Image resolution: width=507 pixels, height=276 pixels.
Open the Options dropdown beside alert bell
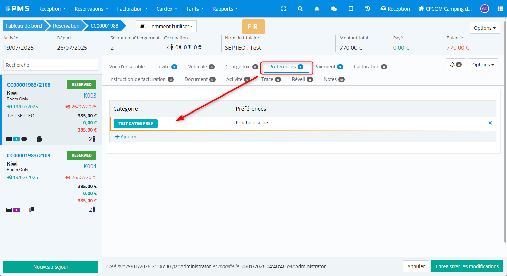(483, 65)
